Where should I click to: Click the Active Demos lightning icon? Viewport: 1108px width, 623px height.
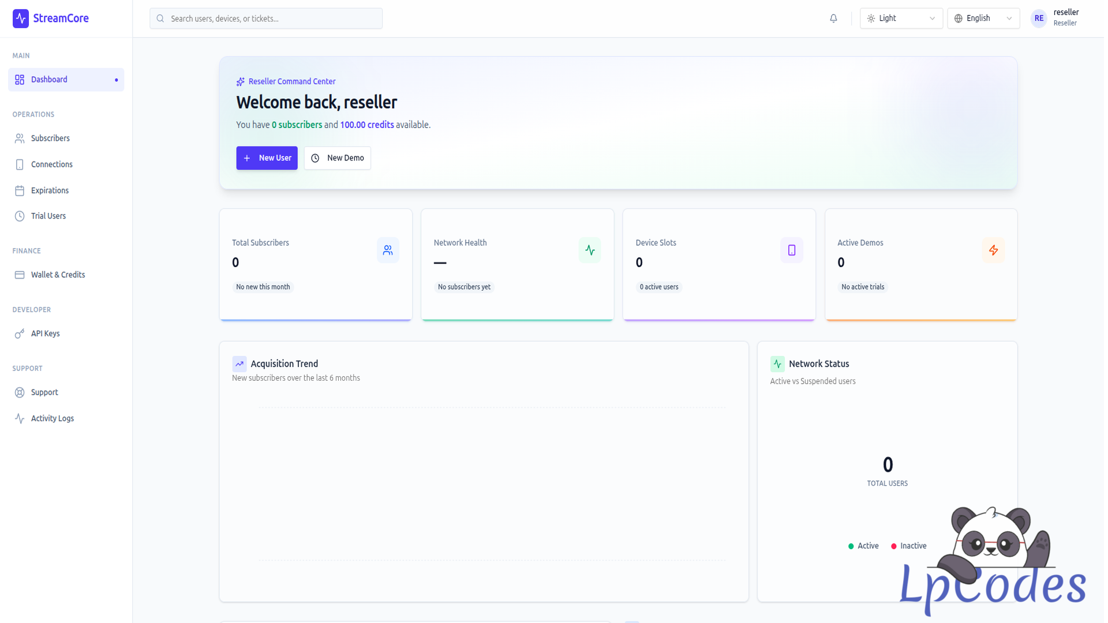coord(993,250)
